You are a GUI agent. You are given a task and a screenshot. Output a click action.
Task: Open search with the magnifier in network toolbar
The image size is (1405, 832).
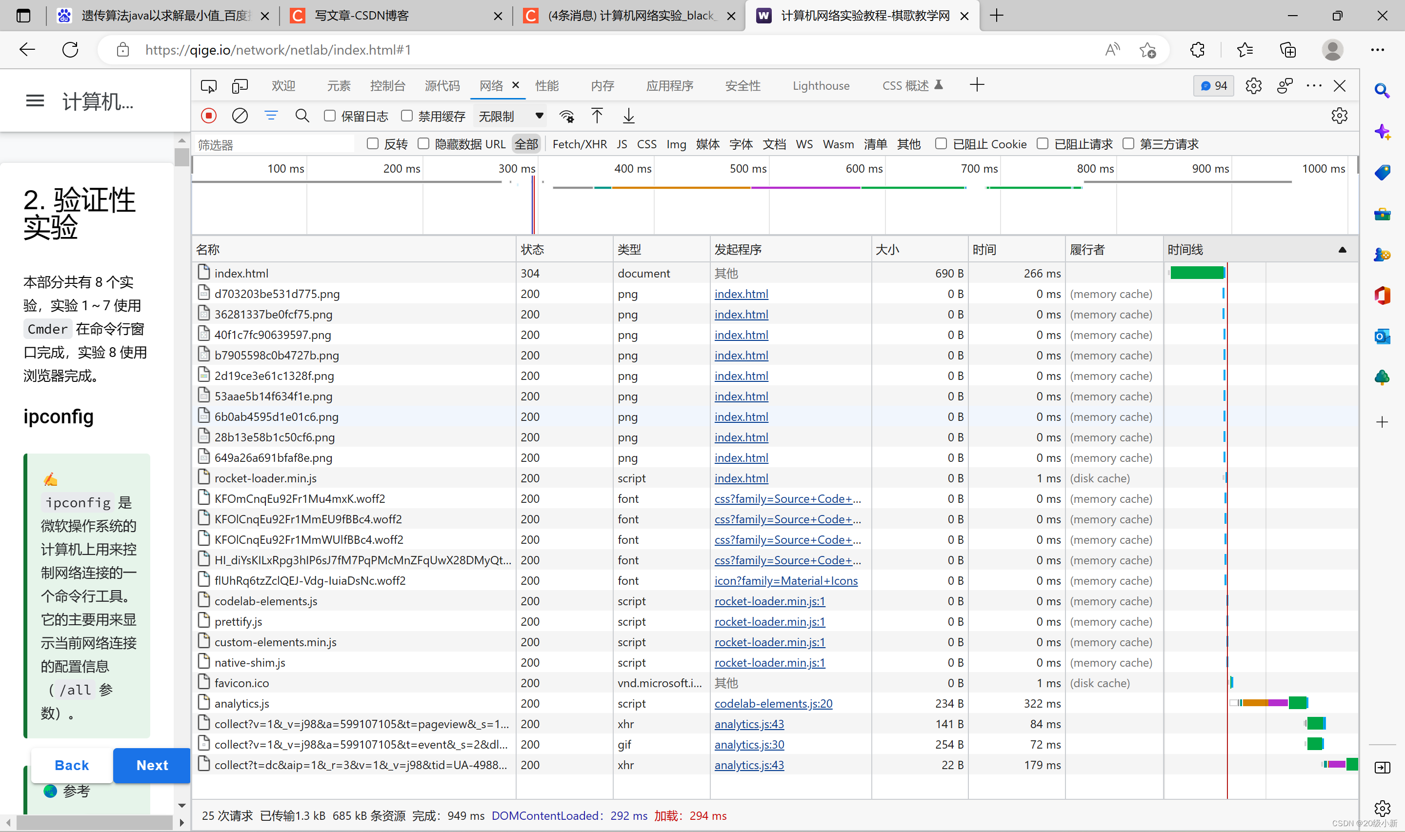point(302,116)
